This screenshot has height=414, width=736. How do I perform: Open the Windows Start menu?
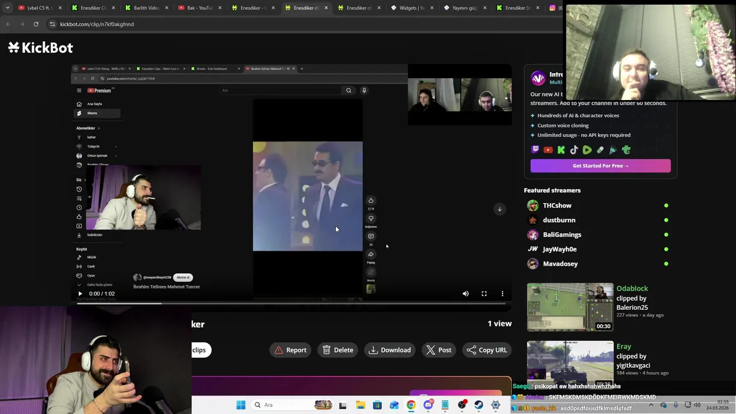241,405
